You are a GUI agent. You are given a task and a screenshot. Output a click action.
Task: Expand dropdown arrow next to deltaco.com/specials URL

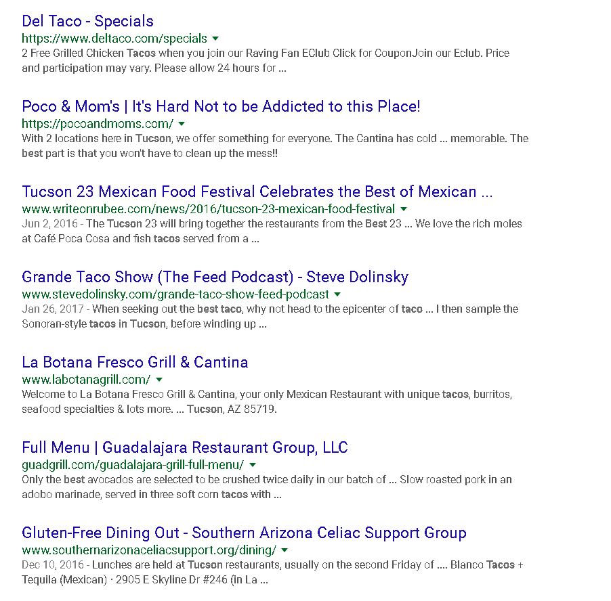click(215, 39)
